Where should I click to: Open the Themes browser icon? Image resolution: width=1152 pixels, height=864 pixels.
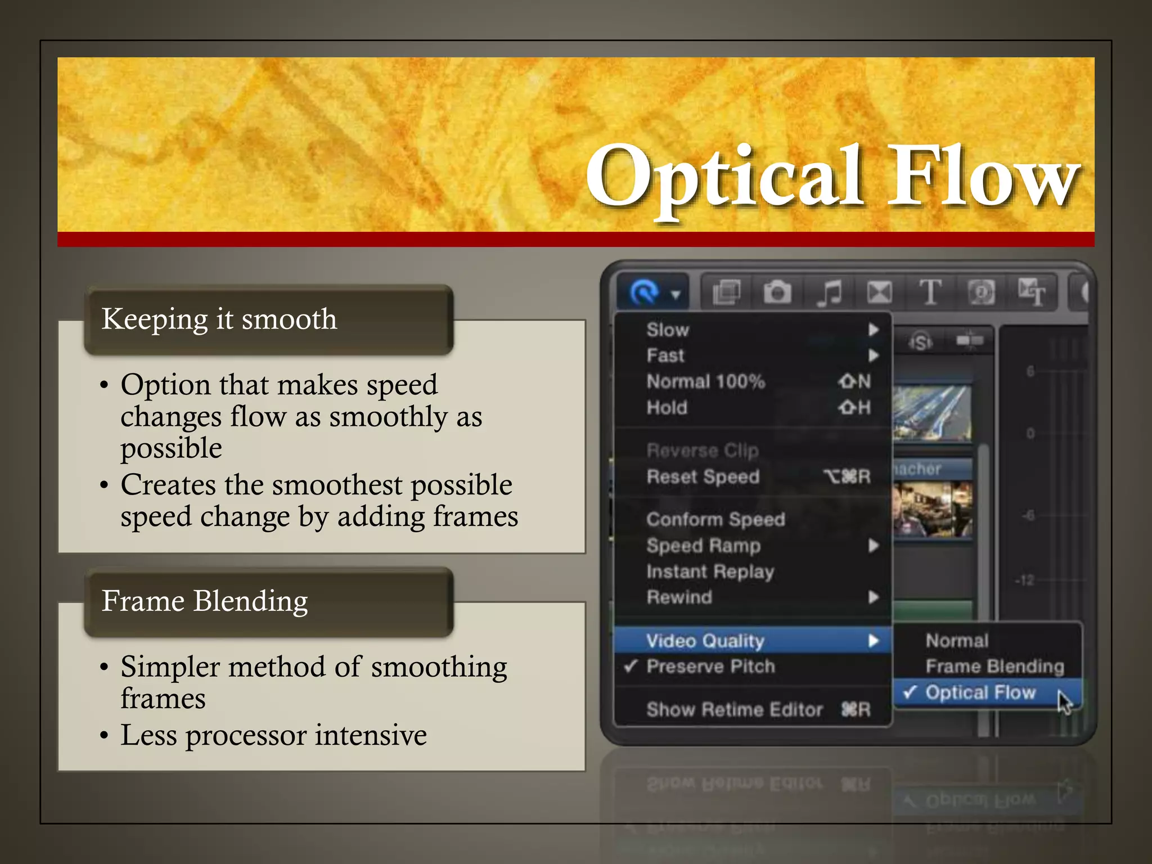pos(1032,292)
